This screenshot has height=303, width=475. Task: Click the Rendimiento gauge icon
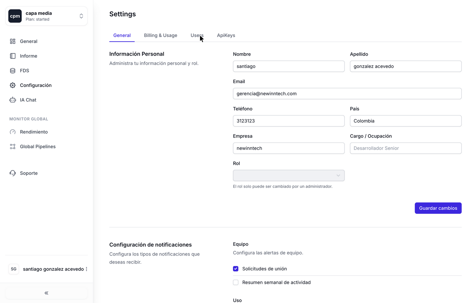[13, 132]
